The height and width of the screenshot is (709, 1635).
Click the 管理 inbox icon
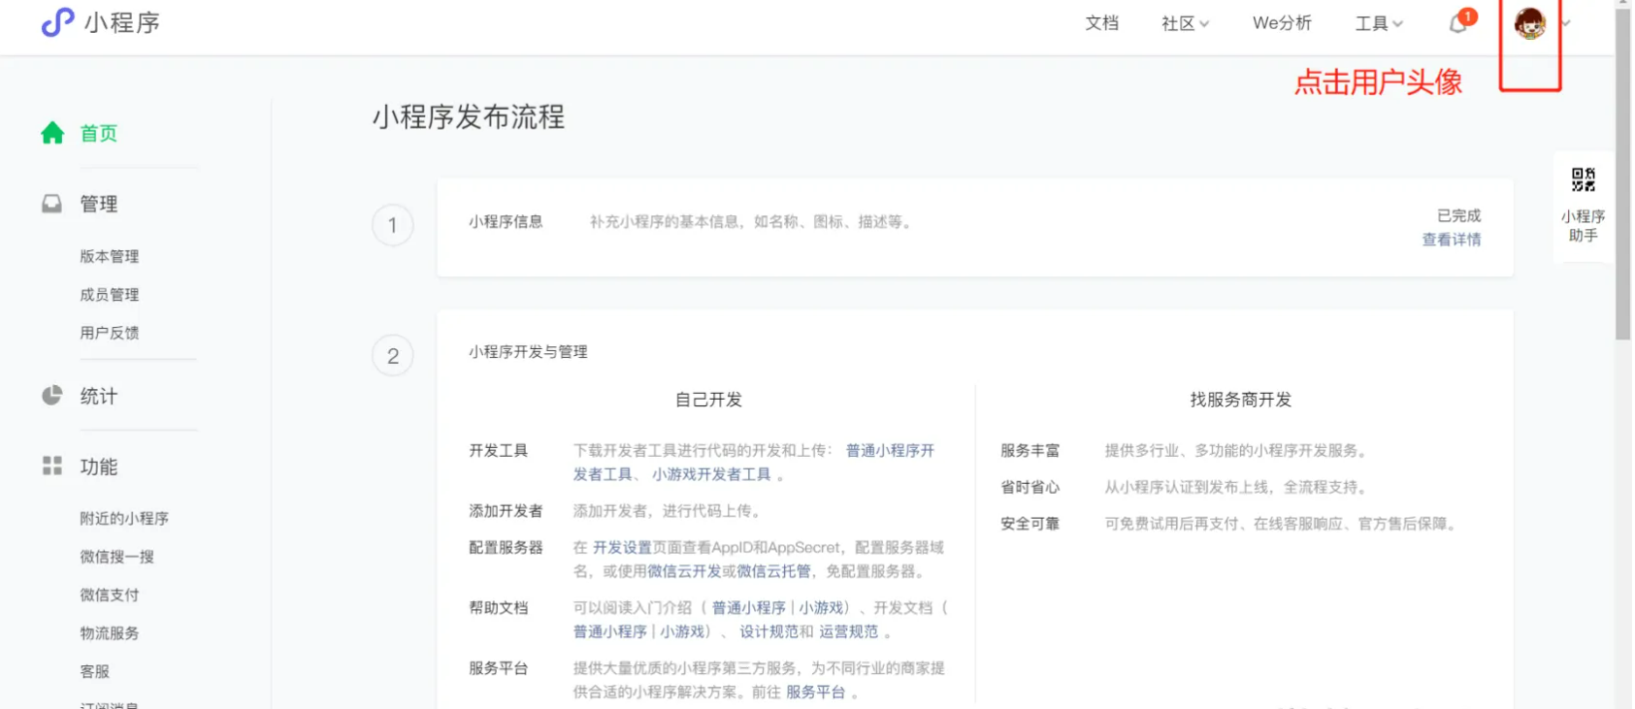click(51, 204)
